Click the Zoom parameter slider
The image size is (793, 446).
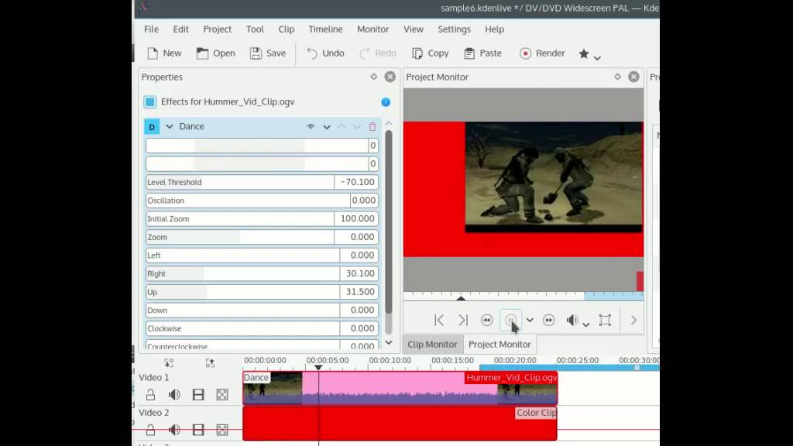pyautogui.click(x=240, y=237)
